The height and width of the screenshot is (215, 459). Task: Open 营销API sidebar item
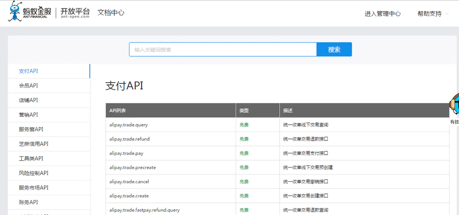pyautogui.click(x=49, y=115)
